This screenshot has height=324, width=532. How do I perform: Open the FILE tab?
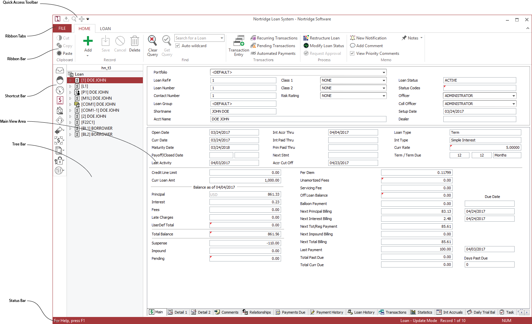pos(62,28)
